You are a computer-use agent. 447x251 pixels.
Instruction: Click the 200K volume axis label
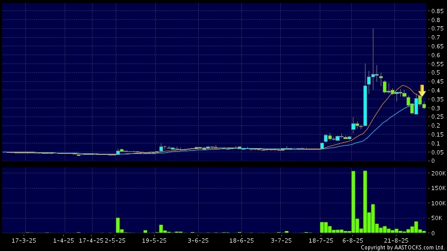[x=439, y=173]
